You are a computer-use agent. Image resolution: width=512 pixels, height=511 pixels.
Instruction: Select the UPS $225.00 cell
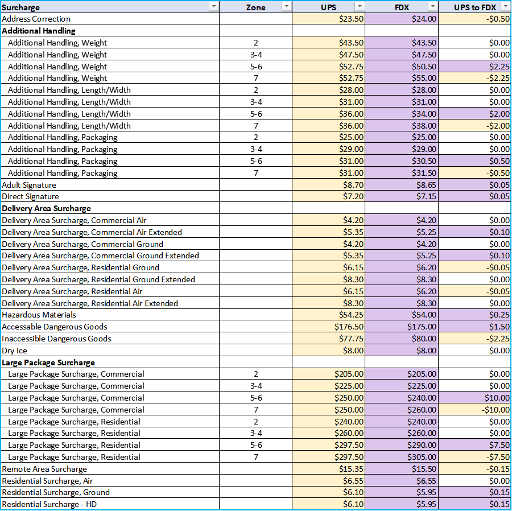pyautogui.click(x=328, y=386)
